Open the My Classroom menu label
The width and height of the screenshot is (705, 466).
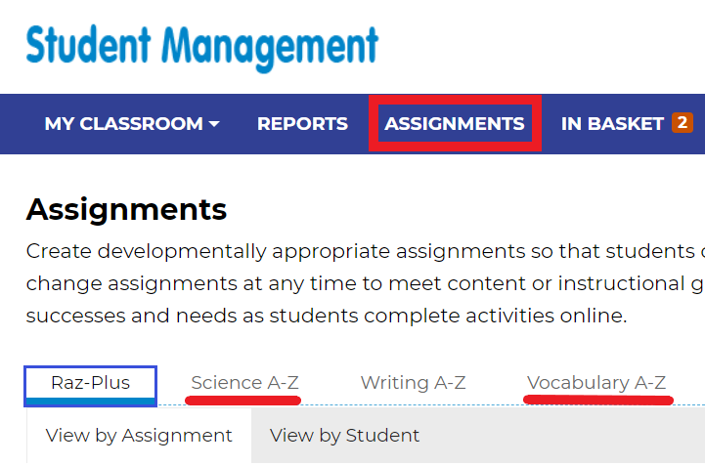(x=123, y=124)
